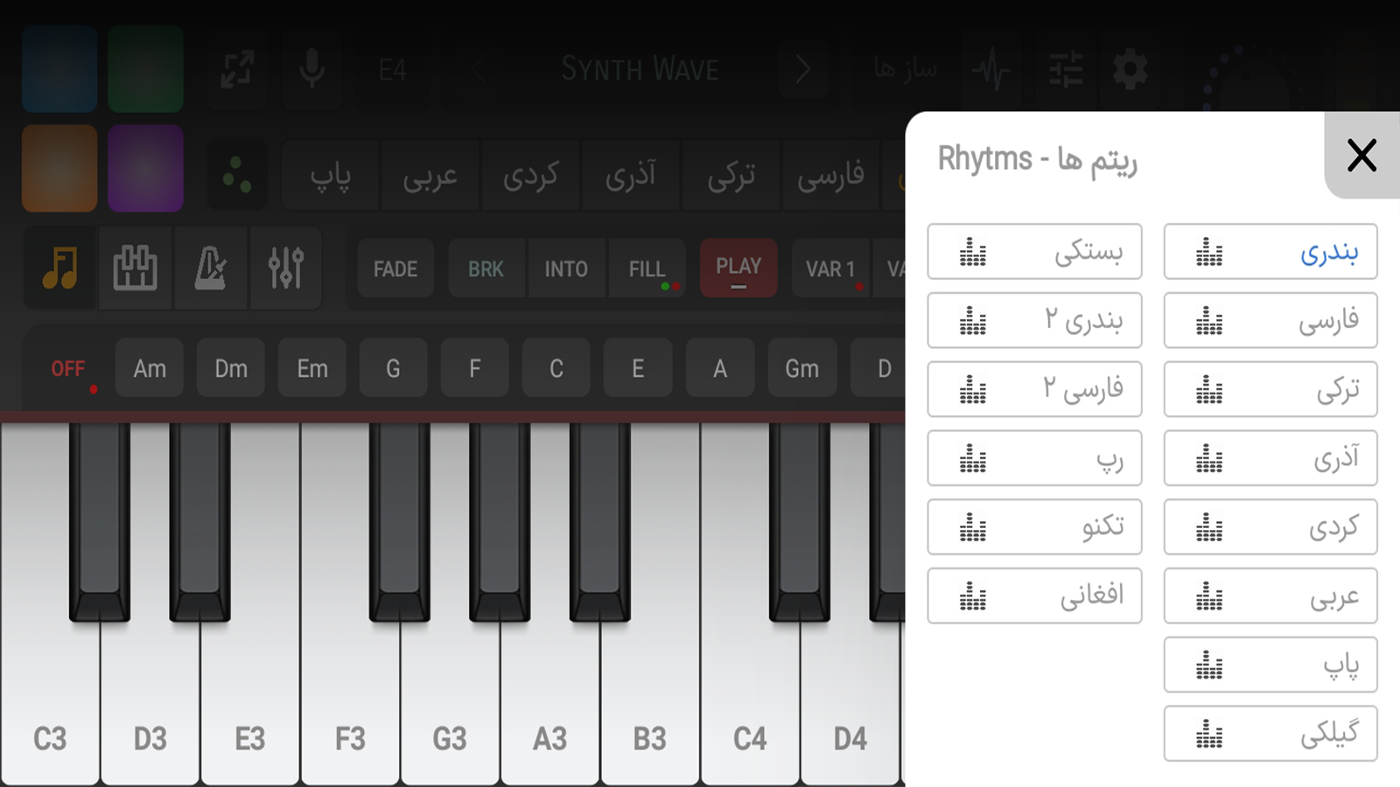Select the بندری rhythm in the list
This screenshot has width=1400, height=787.
tap(1270, 252)
